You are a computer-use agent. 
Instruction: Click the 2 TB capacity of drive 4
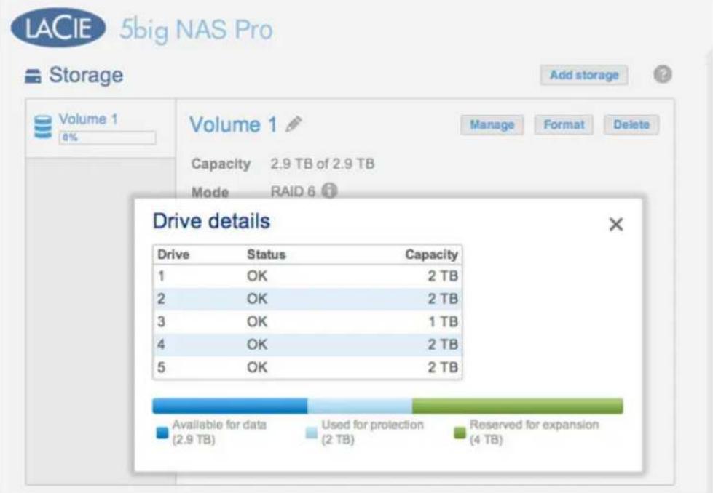click(443, 345)
